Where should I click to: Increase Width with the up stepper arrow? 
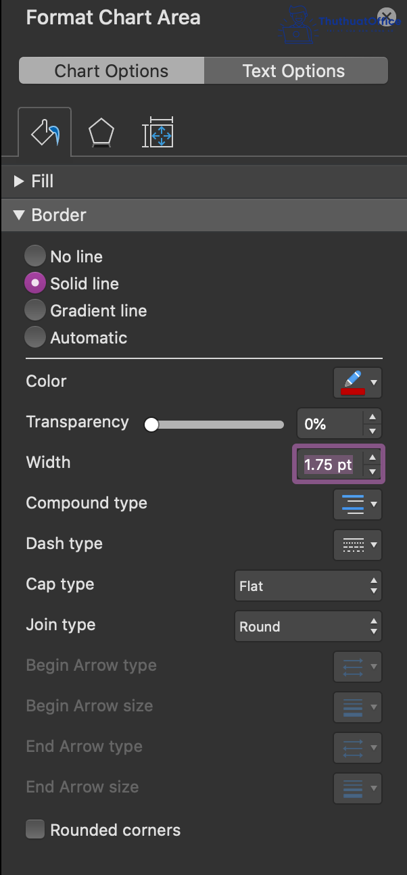click(x=372, y=458)
